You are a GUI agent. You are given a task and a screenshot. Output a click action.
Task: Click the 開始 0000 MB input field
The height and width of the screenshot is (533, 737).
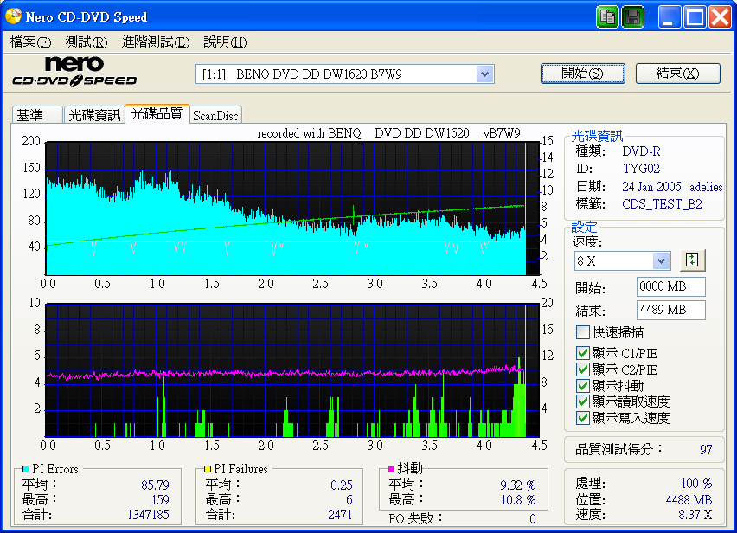[x=670, y=286]
